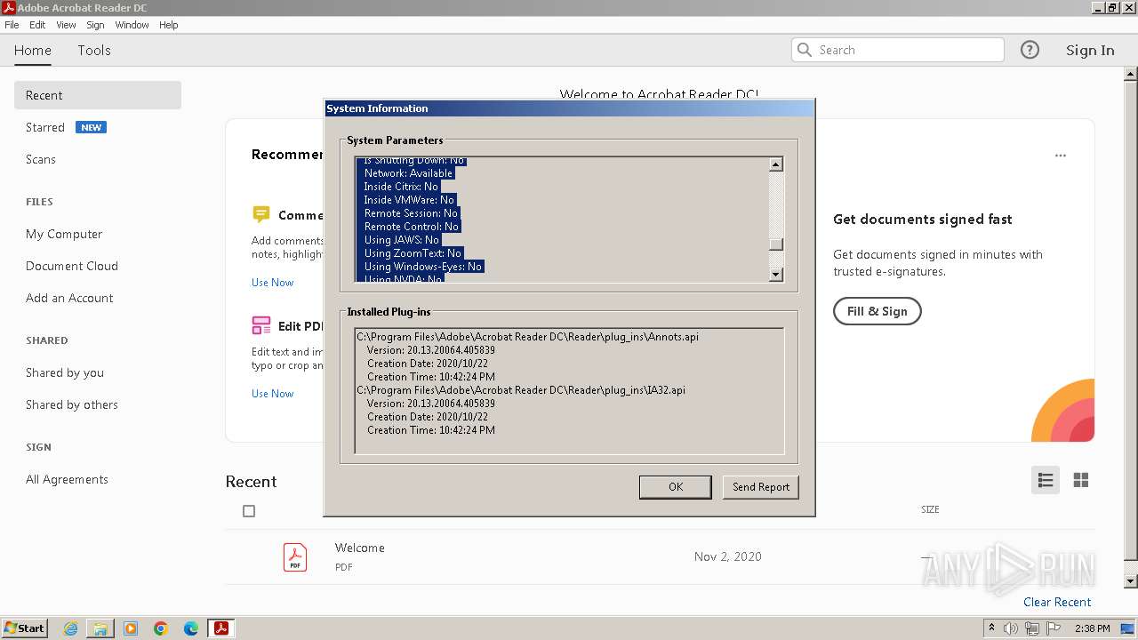The image size is (1138, 640).
Task: Click Acrobat Reader taskbar icon
Action: point(221,628)
